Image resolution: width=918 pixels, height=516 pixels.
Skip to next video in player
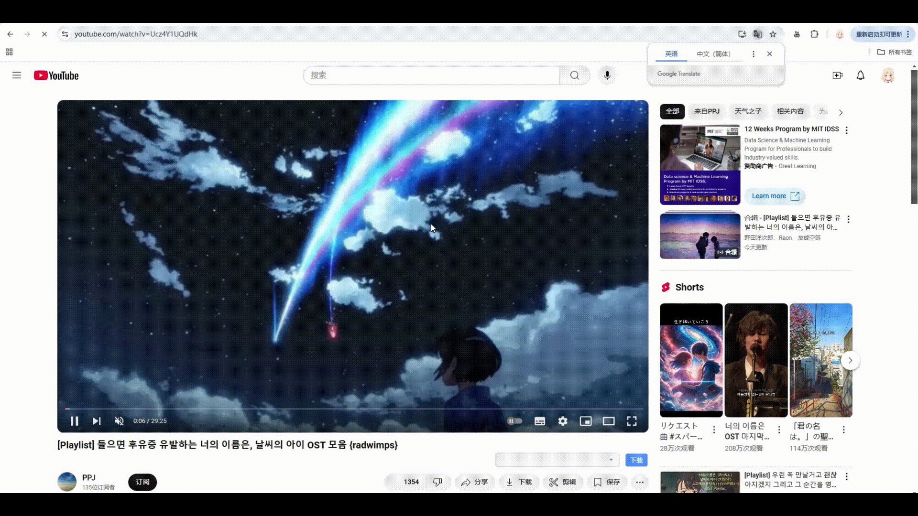97,421
